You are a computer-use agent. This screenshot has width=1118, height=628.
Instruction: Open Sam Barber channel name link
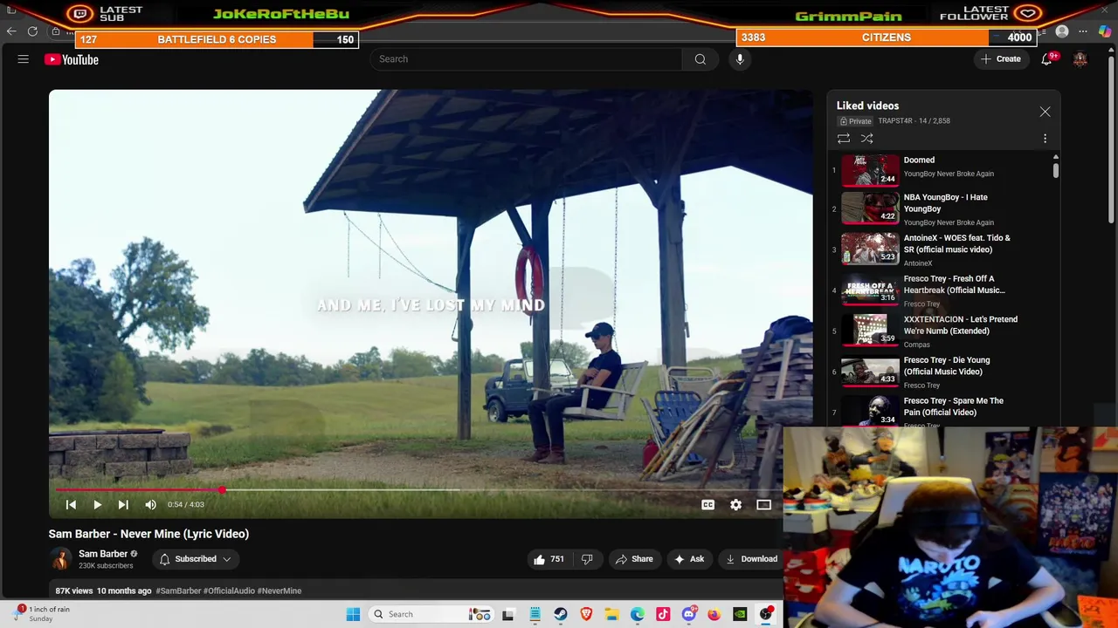(x=103, y=554)
